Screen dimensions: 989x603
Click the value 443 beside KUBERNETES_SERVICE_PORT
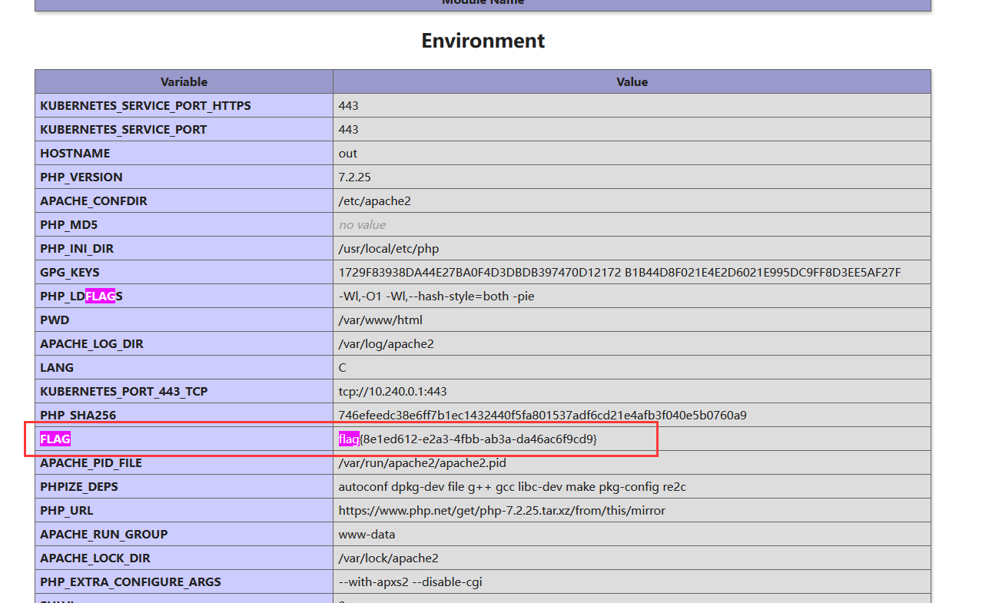click(x=348, y=129)
